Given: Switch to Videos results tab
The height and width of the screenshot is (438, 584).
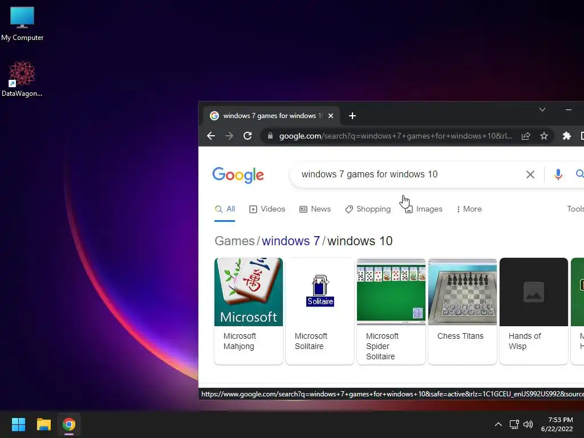Looking at the screenshot, I should point(267,209).
